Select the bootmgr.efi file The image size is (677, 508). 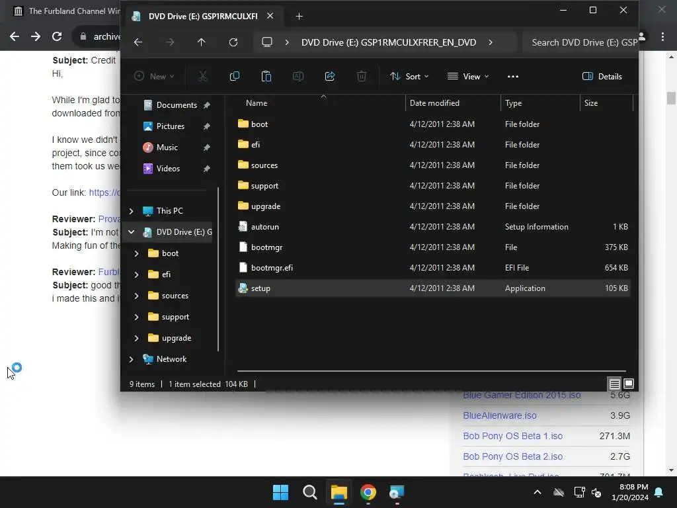coord(432,268)
